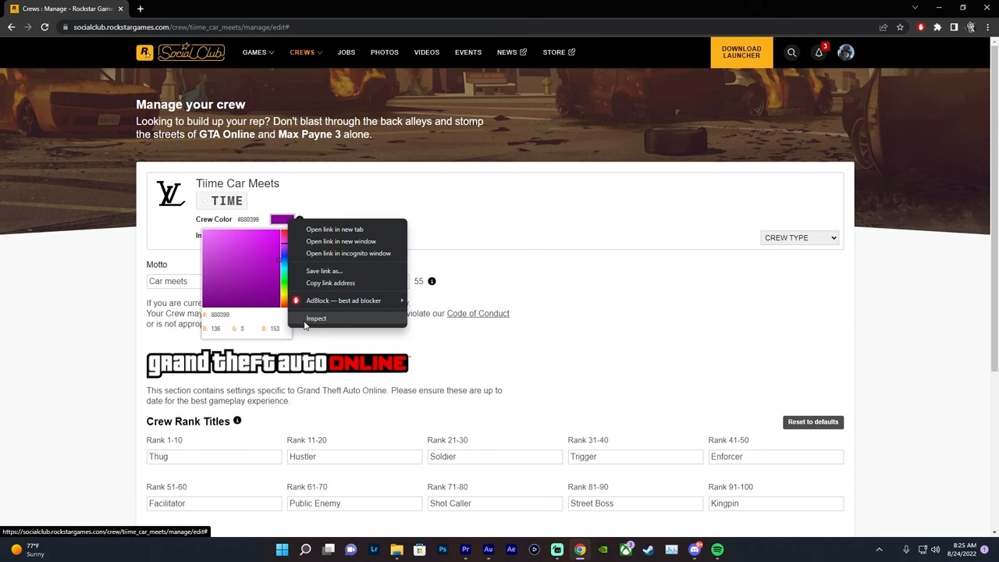Viewport: 999px width, 562px height.
Task: Open taskbar search
Action: pyautogui.click(x=305, y=550)
